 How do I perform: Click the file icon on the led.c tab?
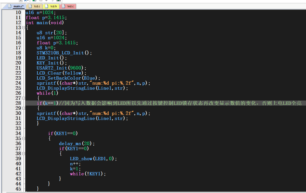click(63, 6)
